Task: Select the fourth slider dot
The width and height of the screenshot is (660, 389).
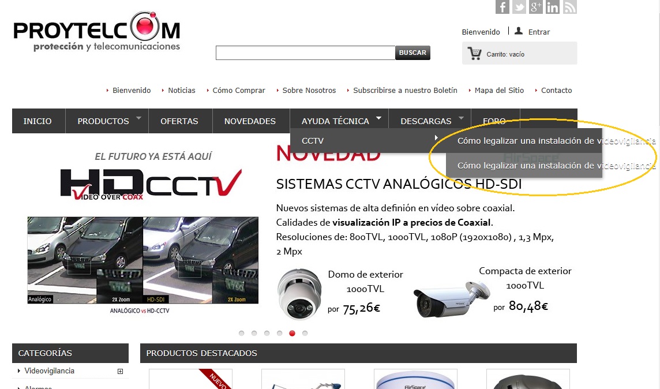Action: 279,333
